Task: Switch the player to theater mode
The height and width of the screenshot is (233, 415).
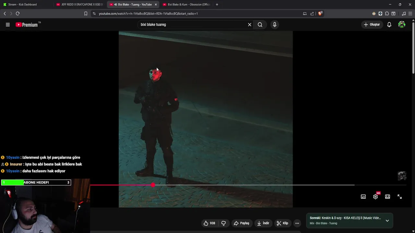Action: pyautogui.click(x=387, y=197)
